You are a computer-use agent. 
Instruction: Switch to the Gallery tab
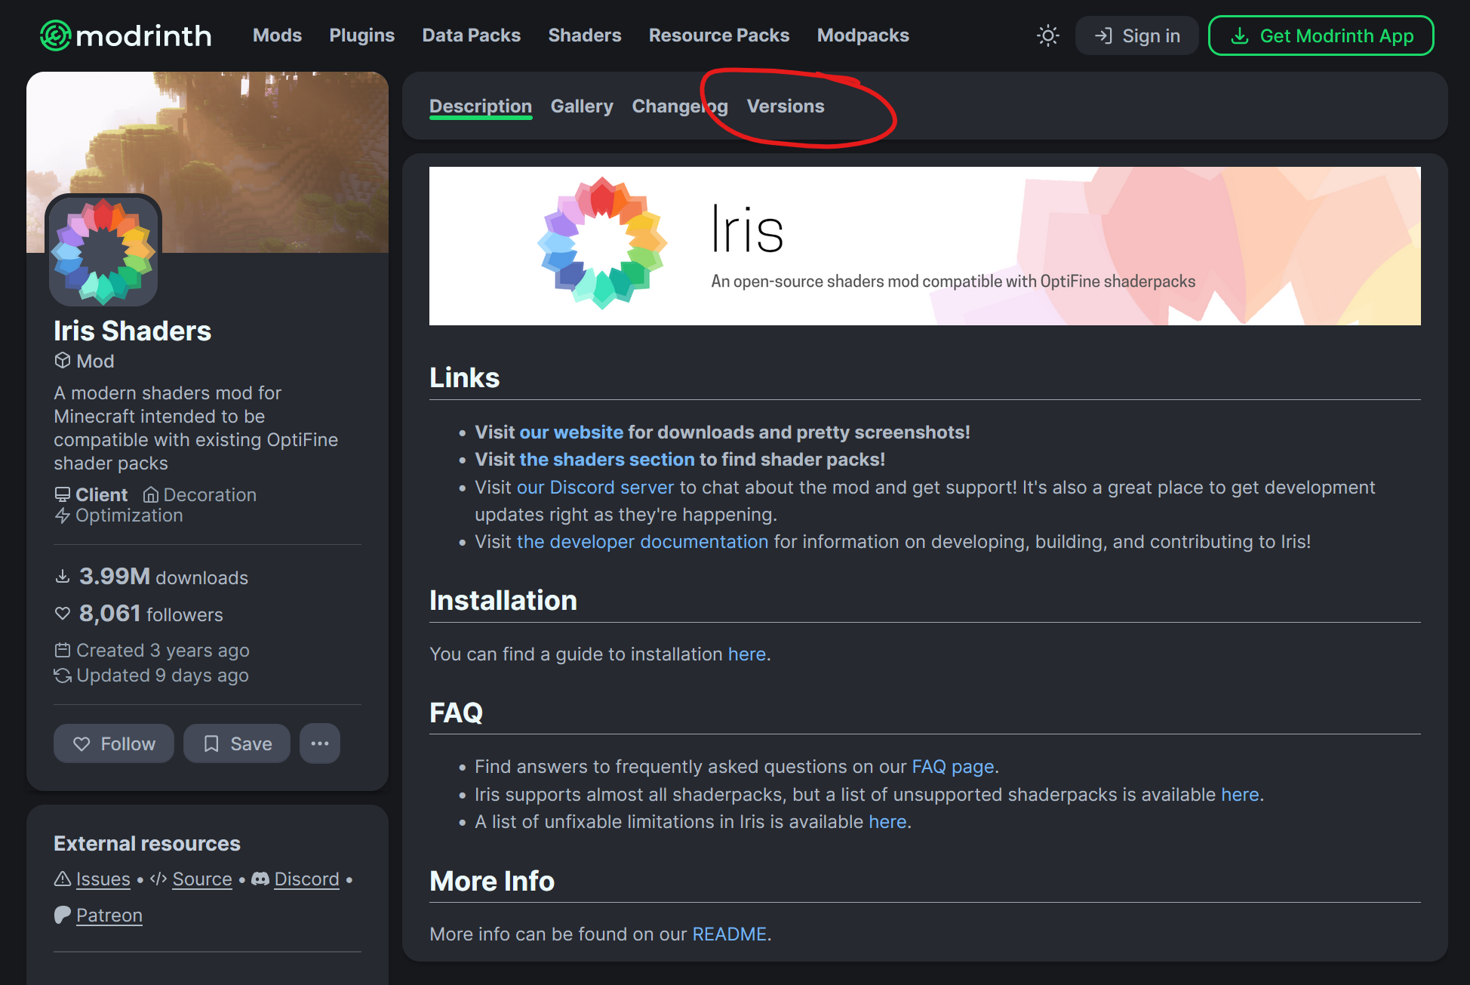[582, 106]
